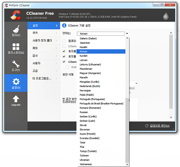180x167 pixels.
Task: Select the 쿠키 cookies tab
Action: coord(44,33)
